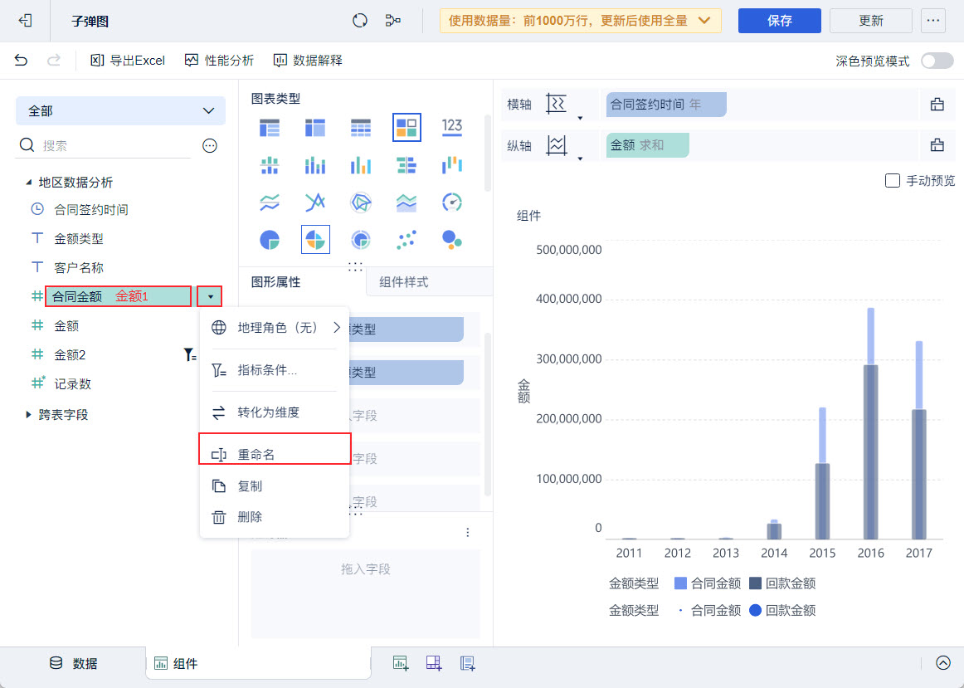Viewport: 964px width, 688px height.
Task: Expand the 跨表字段 tree node
Action: click(28, 415)
